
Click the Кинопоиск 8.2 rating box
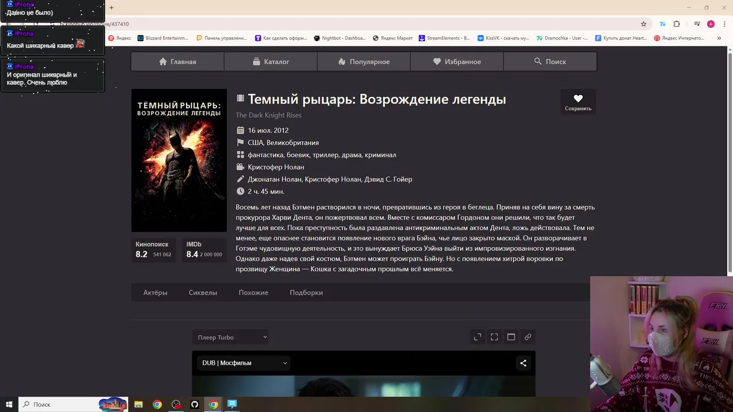tap(155, 249)
